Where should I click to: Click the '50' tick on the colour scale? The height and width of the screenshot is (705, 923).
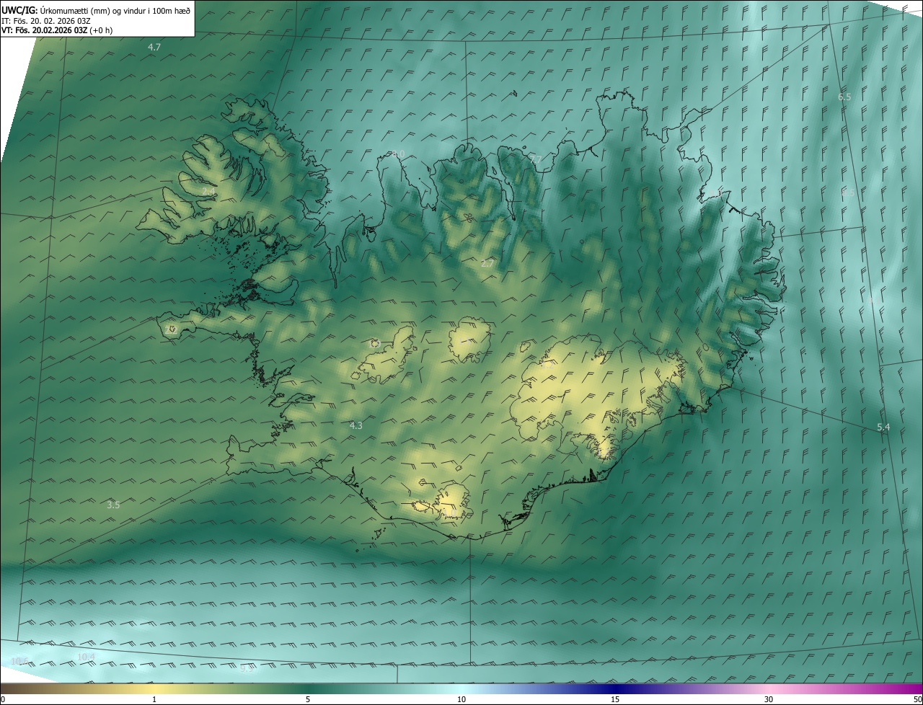[917, 700]
